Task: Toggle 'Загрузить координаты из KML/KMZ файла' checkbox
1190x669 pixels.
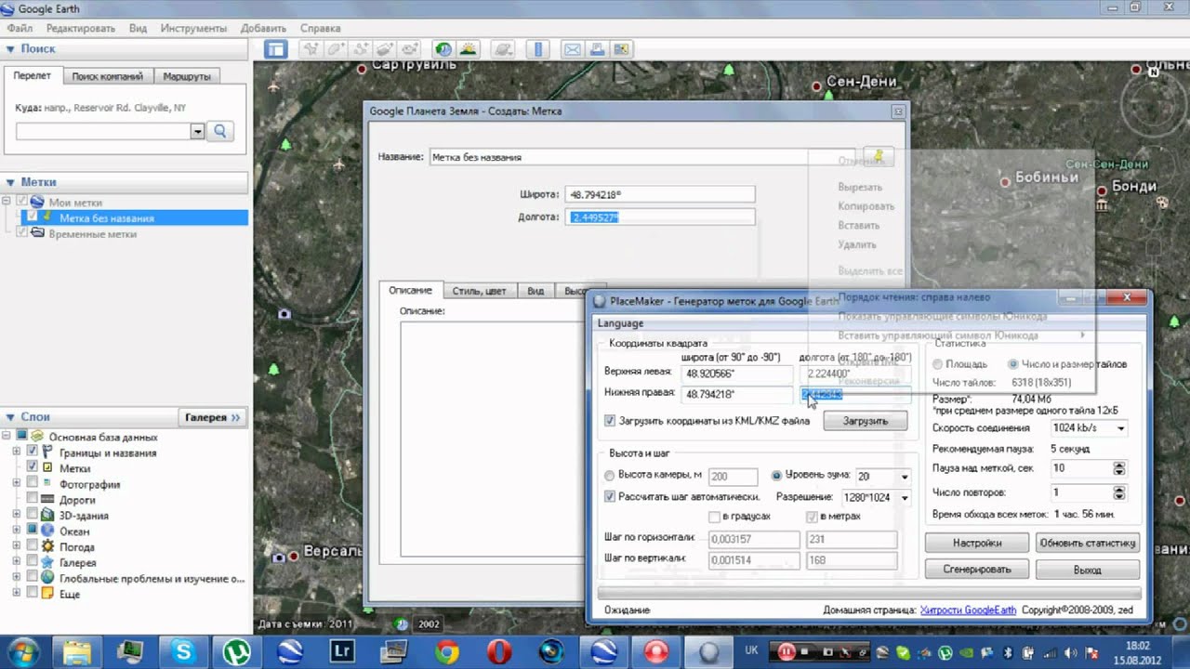Action: pyautogui.click(x=610, y=421)
